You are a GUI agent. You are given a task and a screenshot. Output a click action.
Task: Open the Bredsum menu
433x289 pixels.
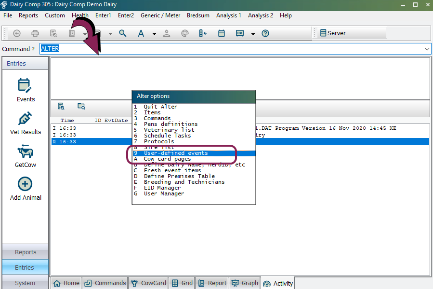point(198,15)
